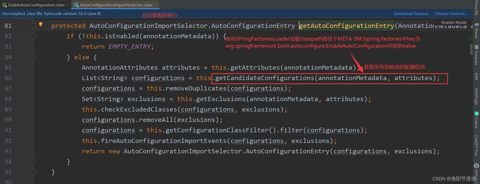This screenshot has height=184, width=480.
Task: Click the class file icon on EnableAutoConfiguration tab
Action: pyautogui.click(x=4, y=5)
